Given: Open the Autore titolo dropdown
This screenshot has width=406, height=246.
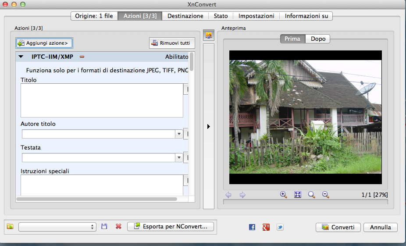Looking at the screenshot, I should [x=178, y=134].
